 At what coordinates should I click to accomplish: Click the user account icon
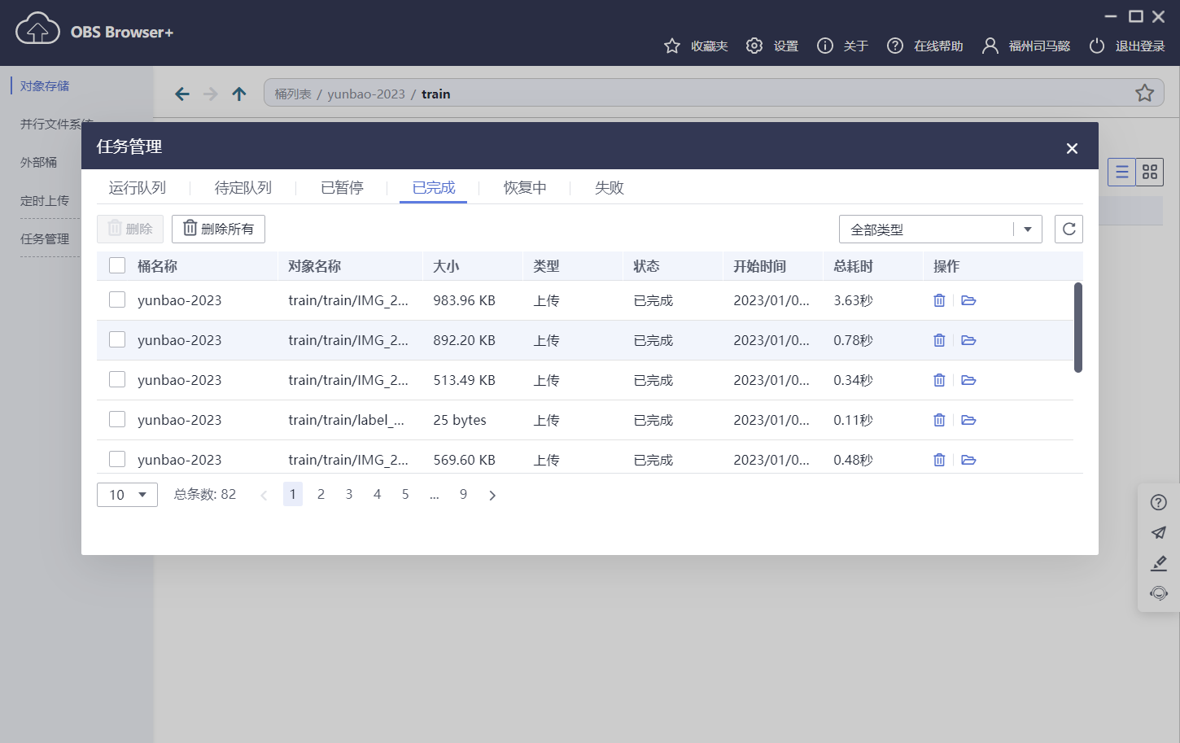point(990,46)
